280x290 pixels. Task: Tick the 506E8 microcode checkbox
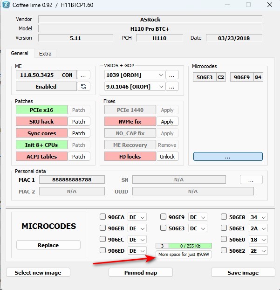coord(224,217)
